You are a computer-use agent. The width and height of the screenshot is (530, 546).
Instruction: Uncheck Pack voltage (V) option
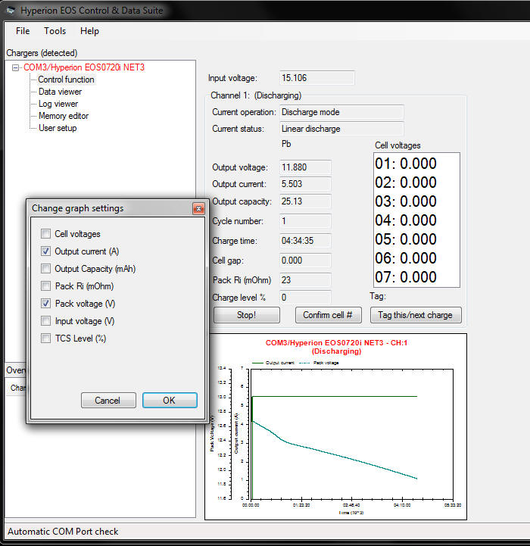pos(46,304)
